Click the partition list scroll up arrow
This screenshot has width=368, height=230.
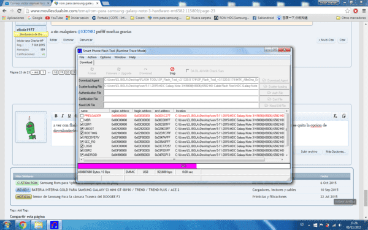(286, 111)
